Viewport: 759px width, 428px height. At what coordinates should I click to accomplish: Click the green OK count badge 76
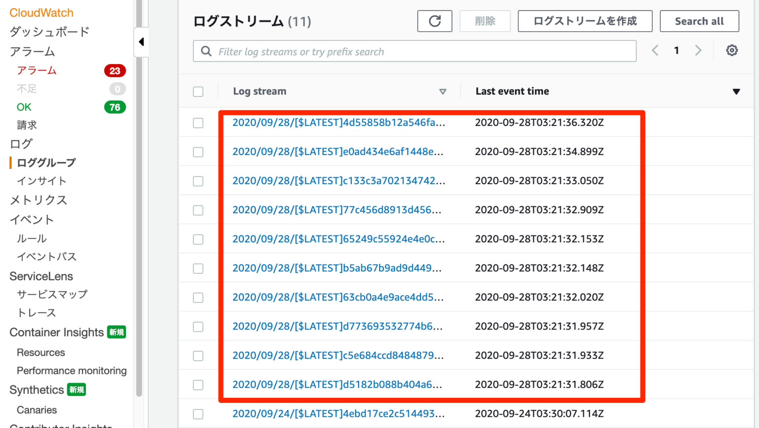pos(115,107)
